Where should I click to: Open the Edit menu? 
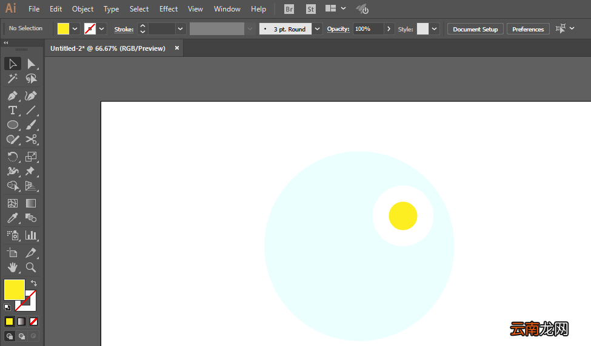pos(56,9)
